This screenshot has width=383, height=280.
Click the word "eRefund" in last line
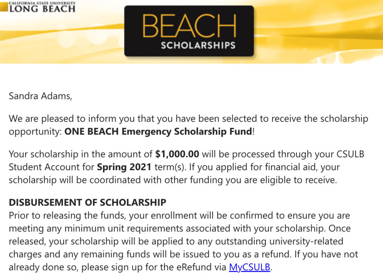click(209, 267)
